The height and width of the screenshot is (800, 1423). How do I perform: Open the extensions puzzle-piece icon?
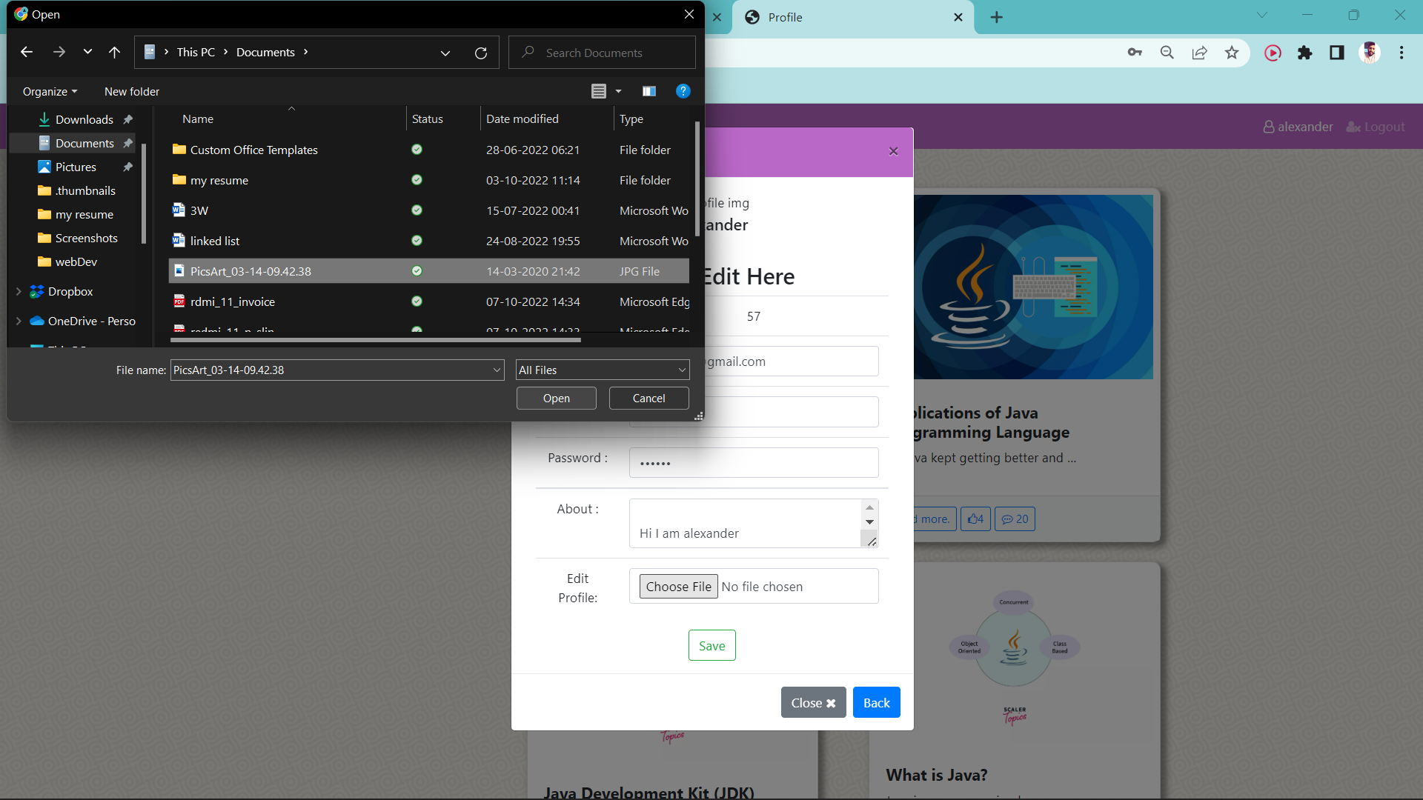pos(1305,53)
